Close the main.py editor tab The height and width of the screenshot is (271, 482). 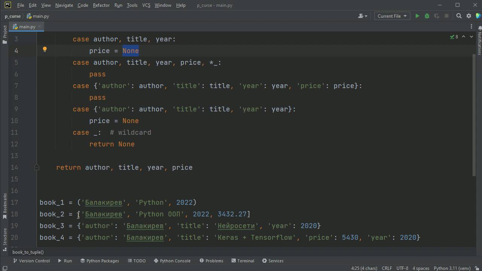40,27
